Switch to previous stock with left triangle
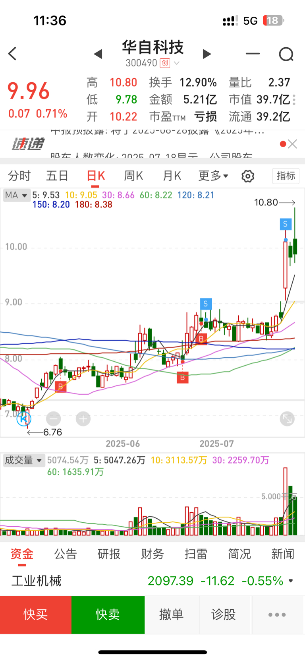 pos(98,54)
